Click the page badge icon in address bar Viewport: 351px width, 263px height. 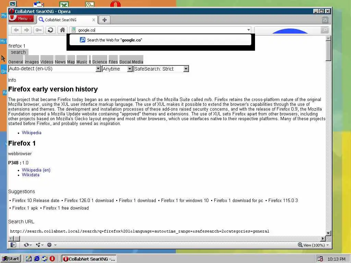click(x=74, y=30)
